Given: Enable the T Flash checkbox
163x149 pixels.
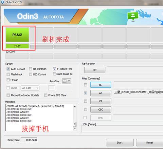Looking at the screenshot, I should [8, 80].
